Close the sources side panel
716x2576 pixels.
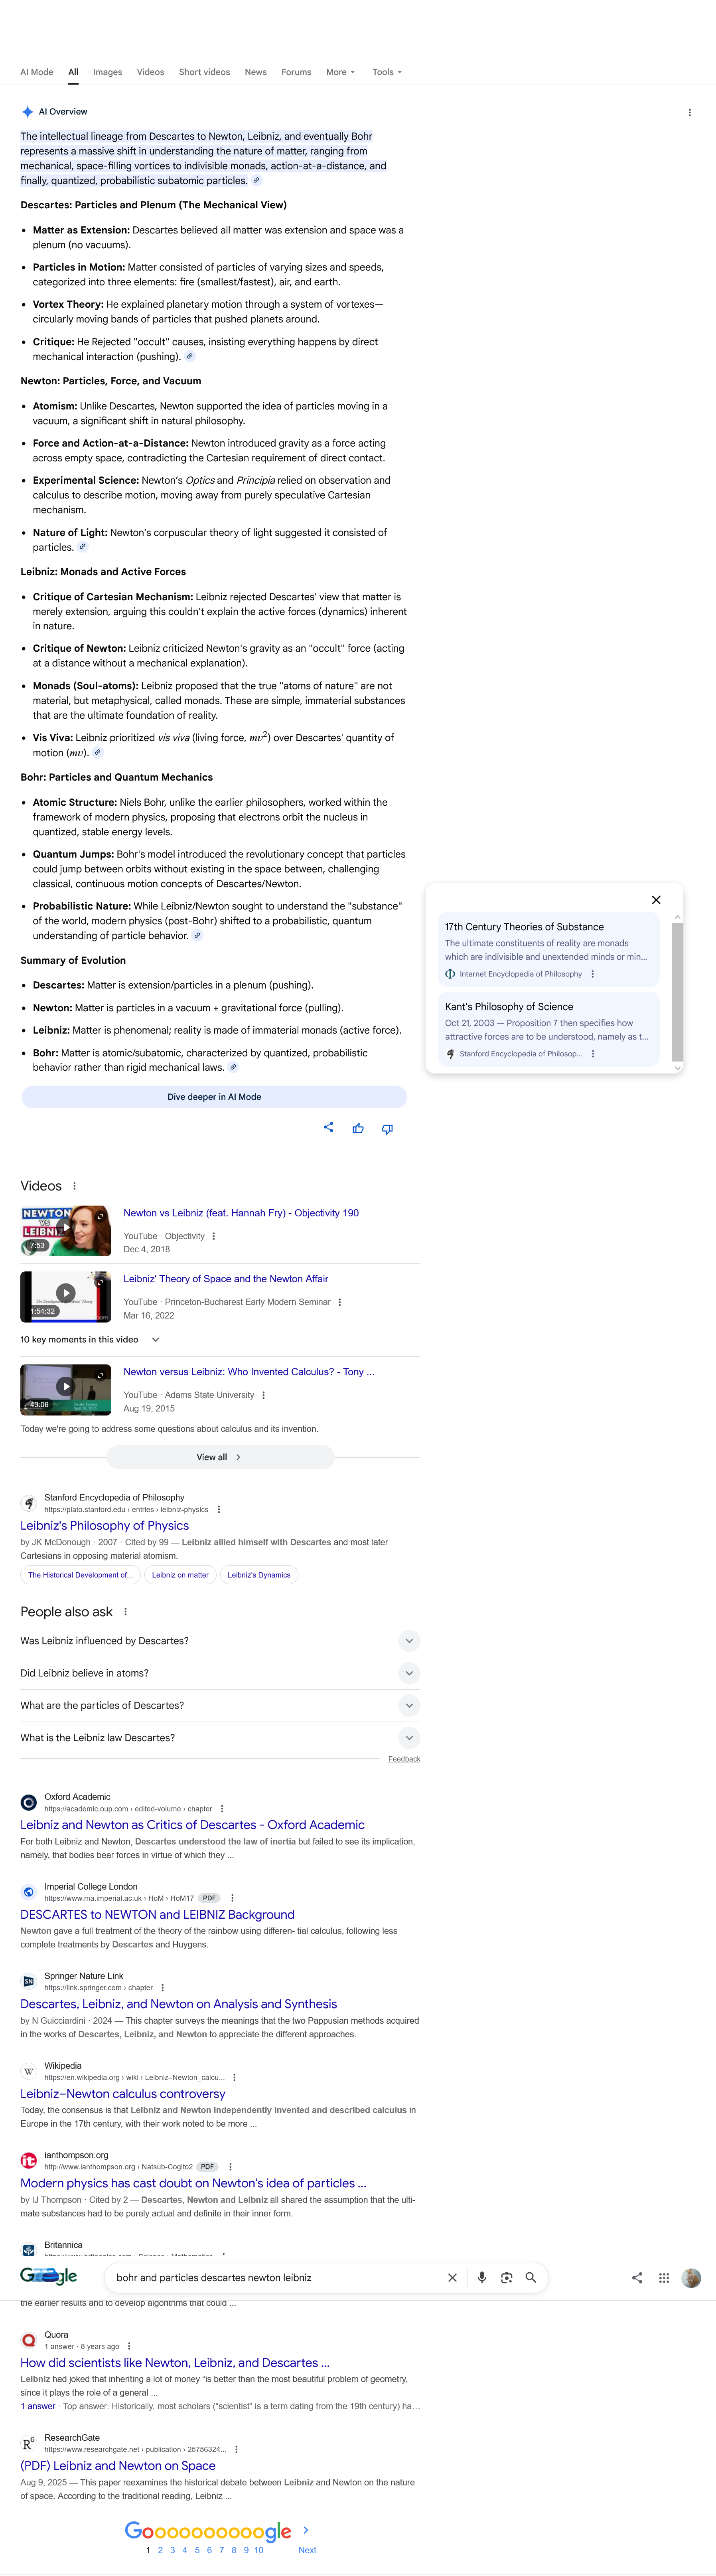[x=656, y=900]
